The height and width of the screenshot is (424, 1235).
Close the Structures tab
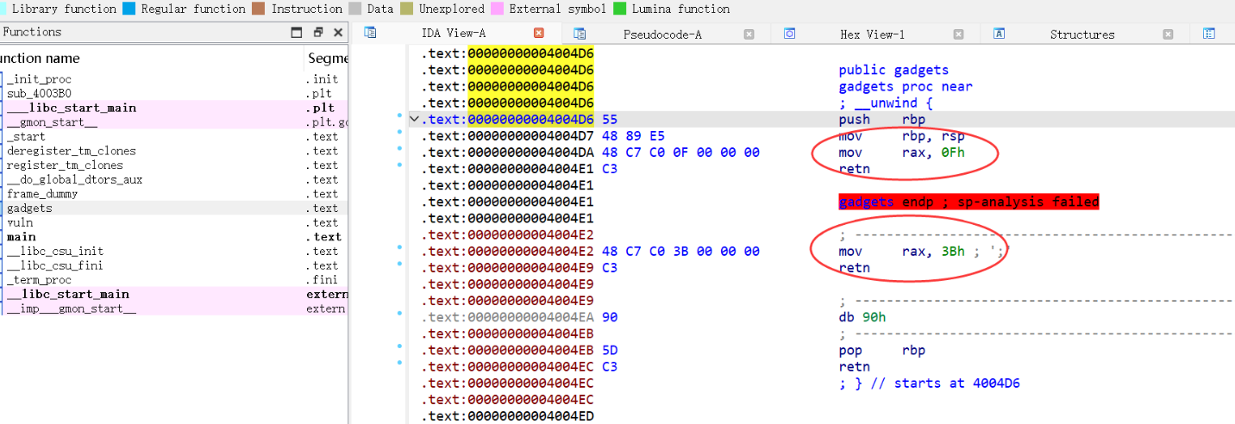click(1168, 34)
